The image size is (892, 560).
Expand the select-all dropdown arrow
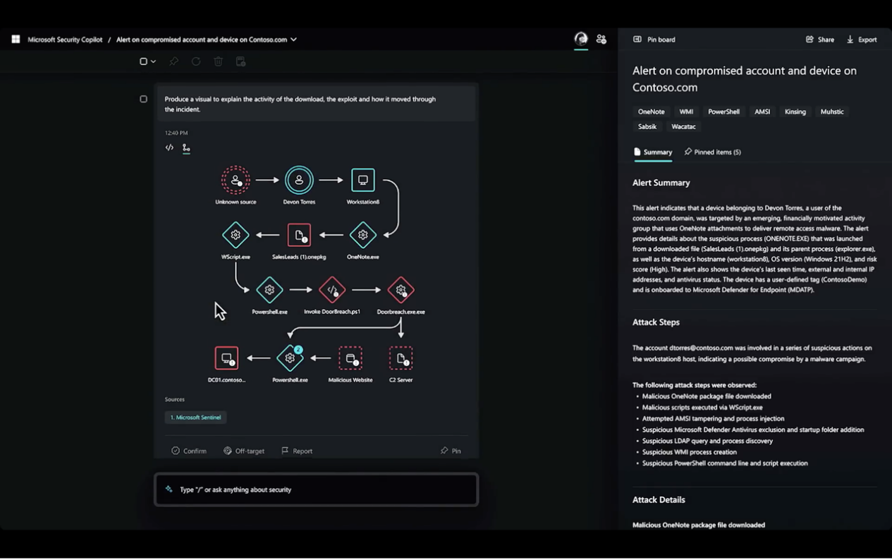click(x=153, y=61)
